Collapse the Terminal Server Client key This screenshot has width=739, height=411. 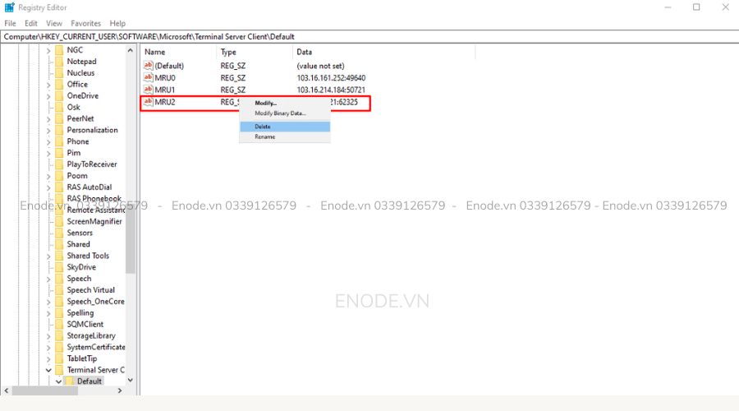[x=48, y=370]
